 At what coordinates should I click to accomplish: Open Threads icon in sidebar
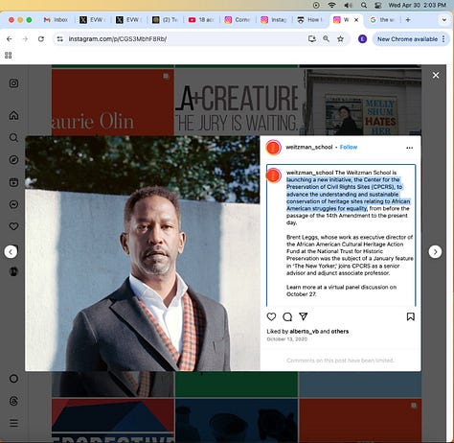pos(13,401)
